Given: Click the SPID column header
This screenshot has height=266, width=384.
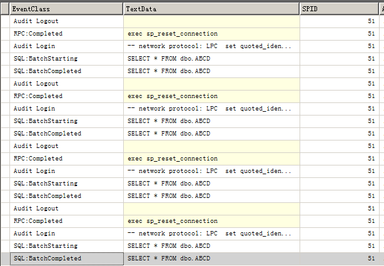Looking at the screenshot, I should [338, 9].
